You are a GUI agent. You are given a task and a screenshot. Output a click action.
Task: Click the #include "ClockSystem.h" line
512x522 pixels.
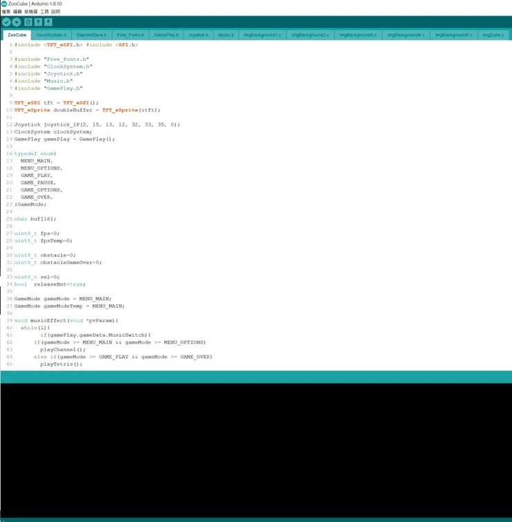(53, 66)
